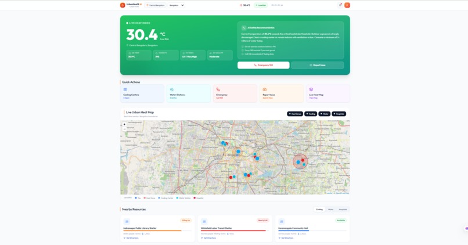Select the Water tab in Nearby Resources
The width and height of the screenshot is (468, 245).
click(331, 210)
